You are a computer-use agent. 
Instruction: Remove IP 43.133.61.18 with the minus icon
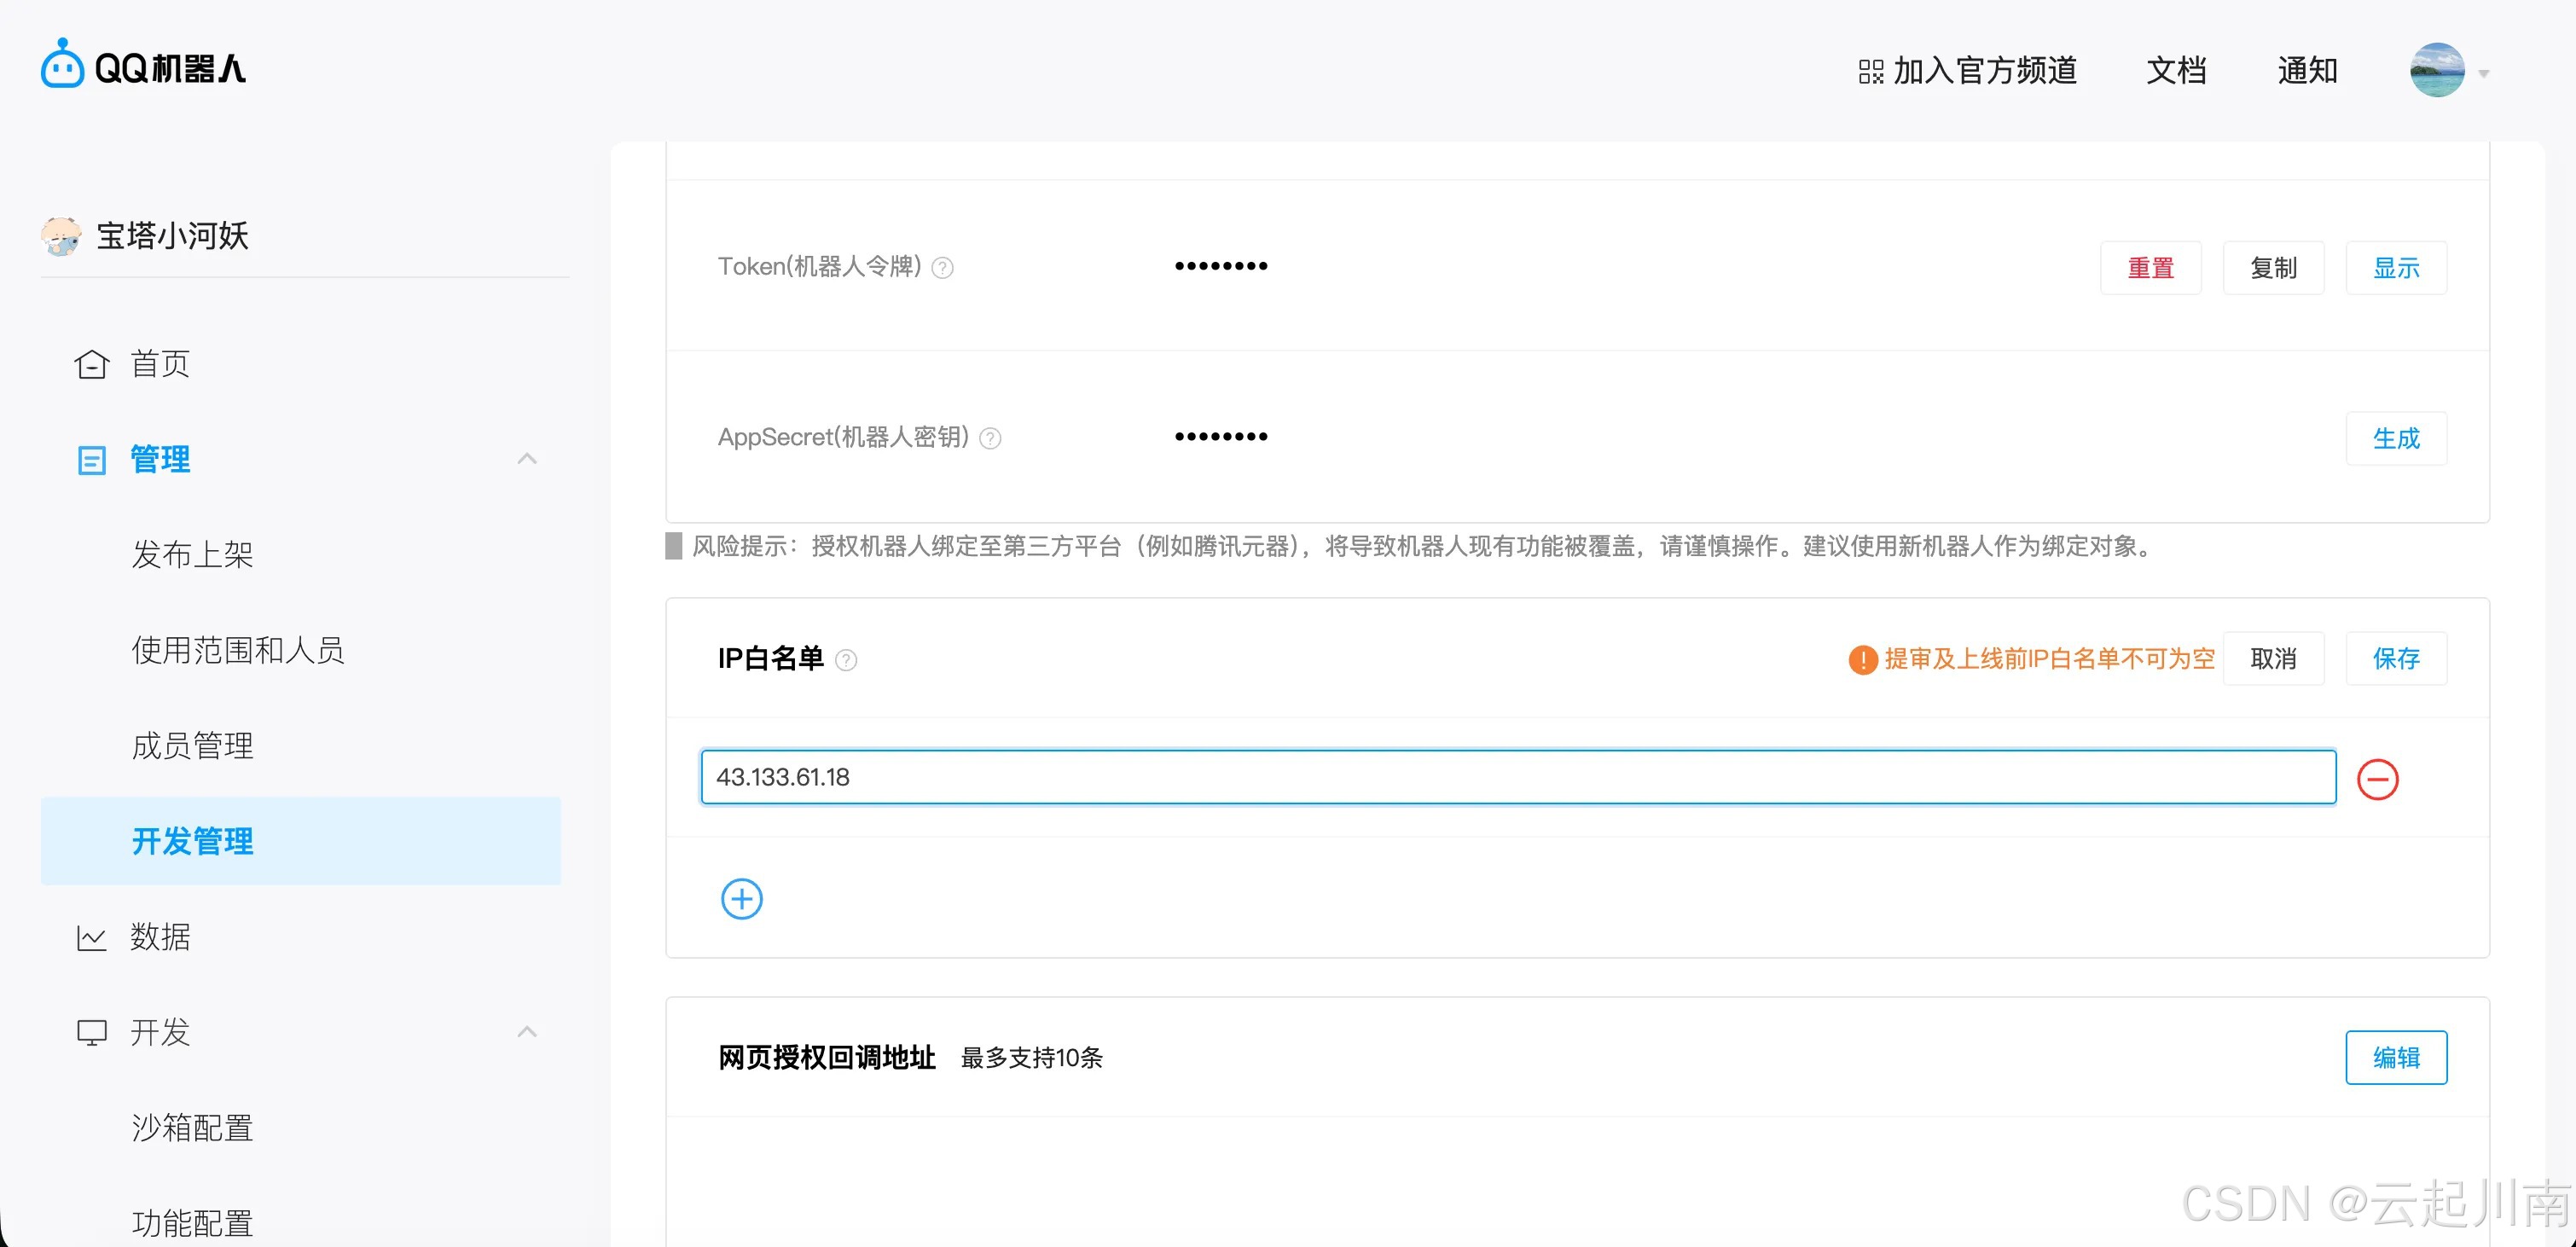2381,779
